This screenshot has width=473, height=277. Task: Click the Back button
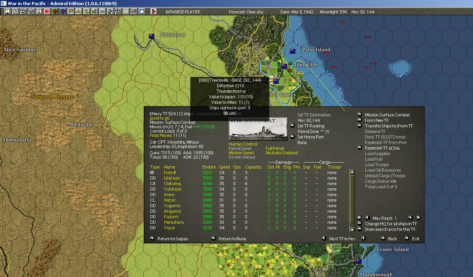click(392, 239)
